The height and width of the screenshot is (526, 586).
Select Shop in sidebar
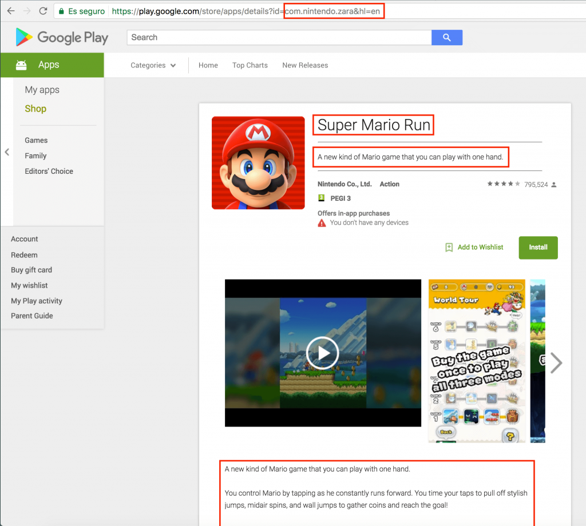coord(35,109)
